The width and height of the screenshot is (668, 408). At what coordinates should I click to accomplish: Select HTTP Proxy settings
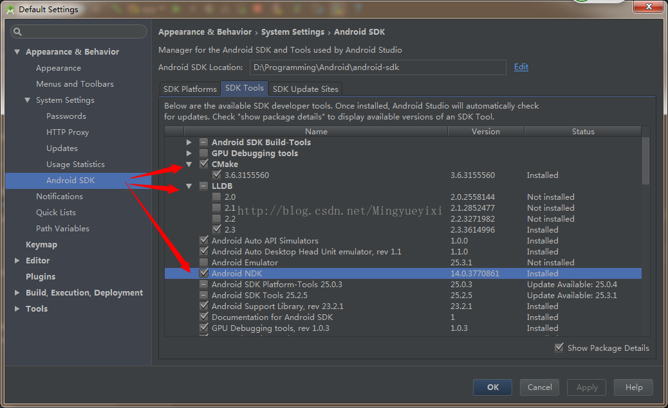click(x=68, y=132)
